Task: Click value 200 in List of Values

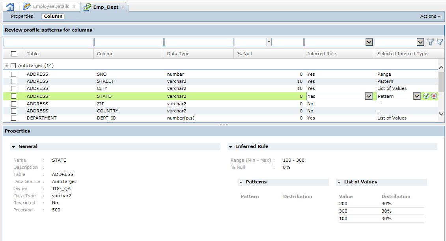Action: tap(343, 204)
